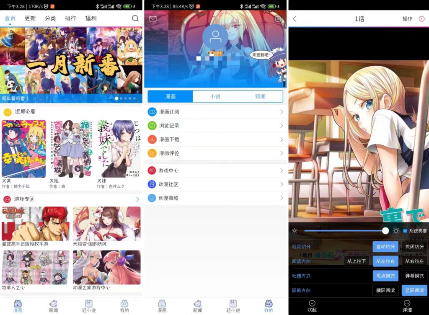Open the 义妹 manga cover
The image size is (429, 315).
click(x=119, y=149)
